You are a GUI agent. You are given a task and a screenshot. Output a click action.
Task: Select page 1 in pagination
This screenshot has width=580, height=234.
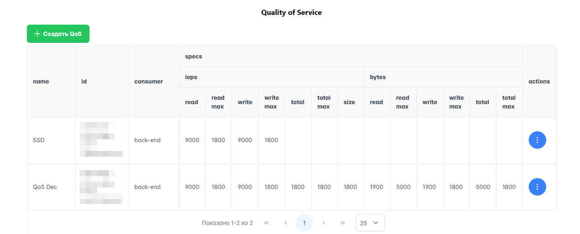(304, 223)
